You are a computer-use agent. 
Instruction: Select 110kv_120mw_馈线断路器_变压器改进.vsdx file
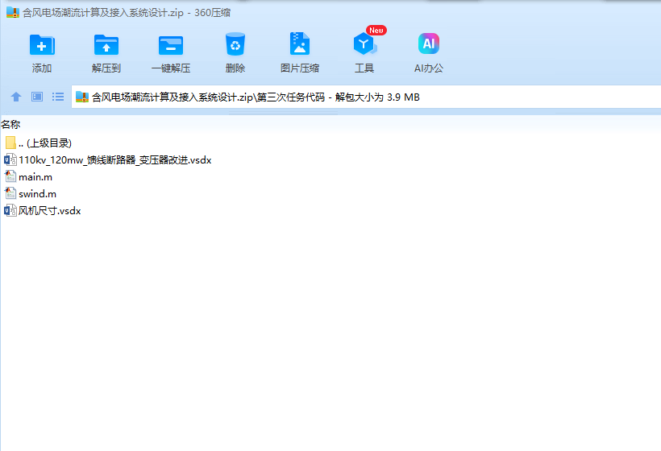click(x=108, y=160)
